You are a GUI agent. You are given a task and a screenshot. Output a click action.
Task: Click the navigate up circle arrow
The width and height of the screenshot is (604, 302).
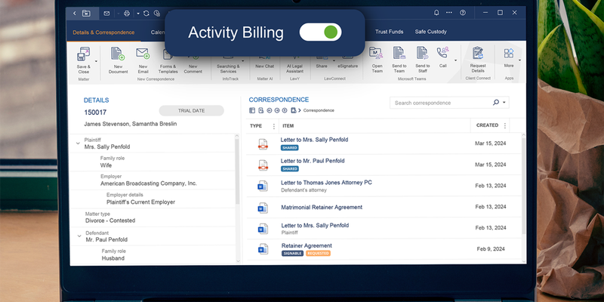(285, 110)
